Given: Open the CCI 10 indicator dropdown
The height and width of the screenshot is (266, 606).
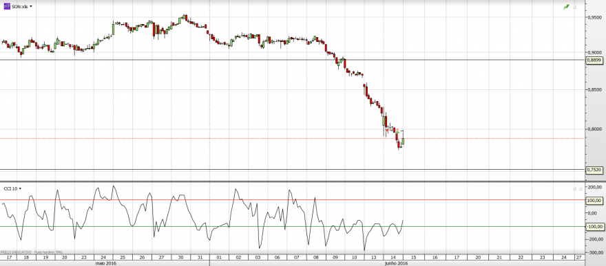Looking at the screenshot, I should coord(20,188).
